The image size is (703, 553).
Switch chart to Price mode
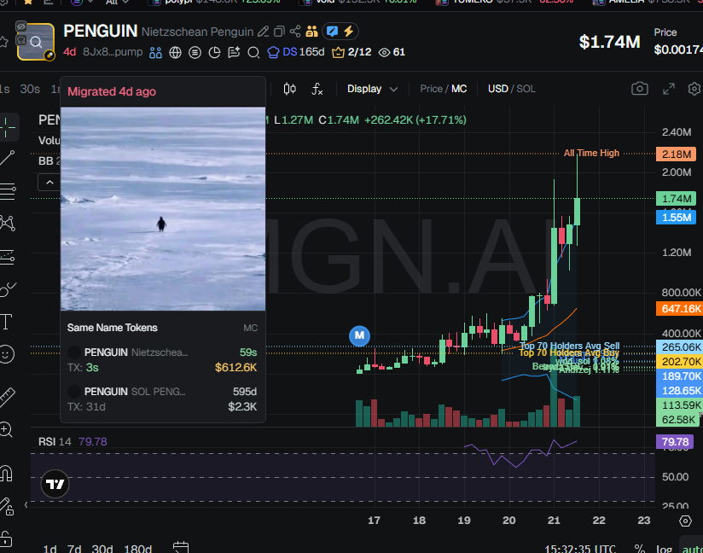point(432,89)
